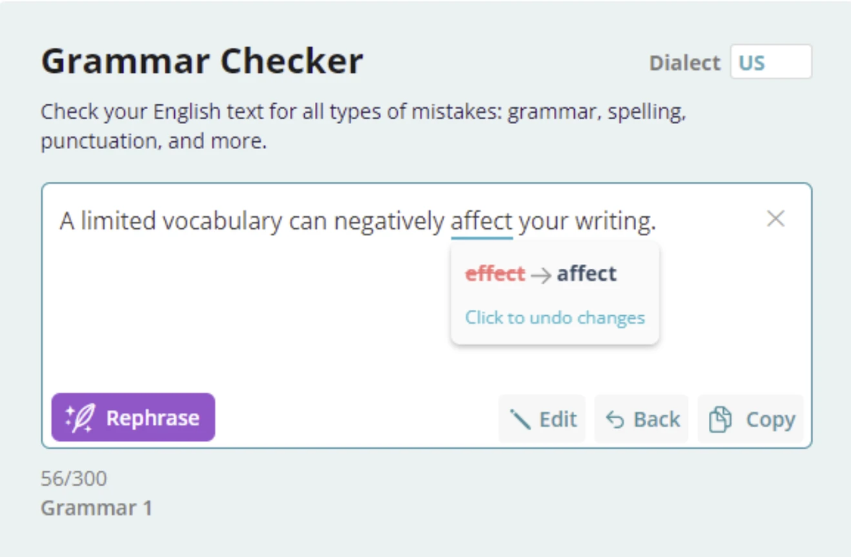The width and height of the screenshot is (851, 557).
Task: Click the "Click to undo changes" link
Action: [555, 317]
